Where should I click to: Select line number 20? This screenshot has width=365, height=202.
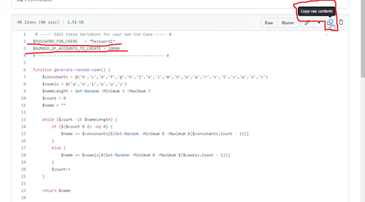pos(24,169)
